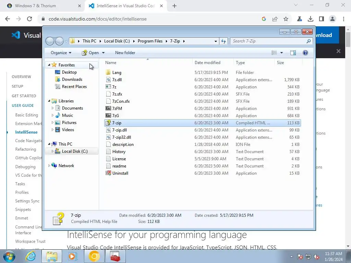
Task: Click the Name column header
Action: coord(147,63)
